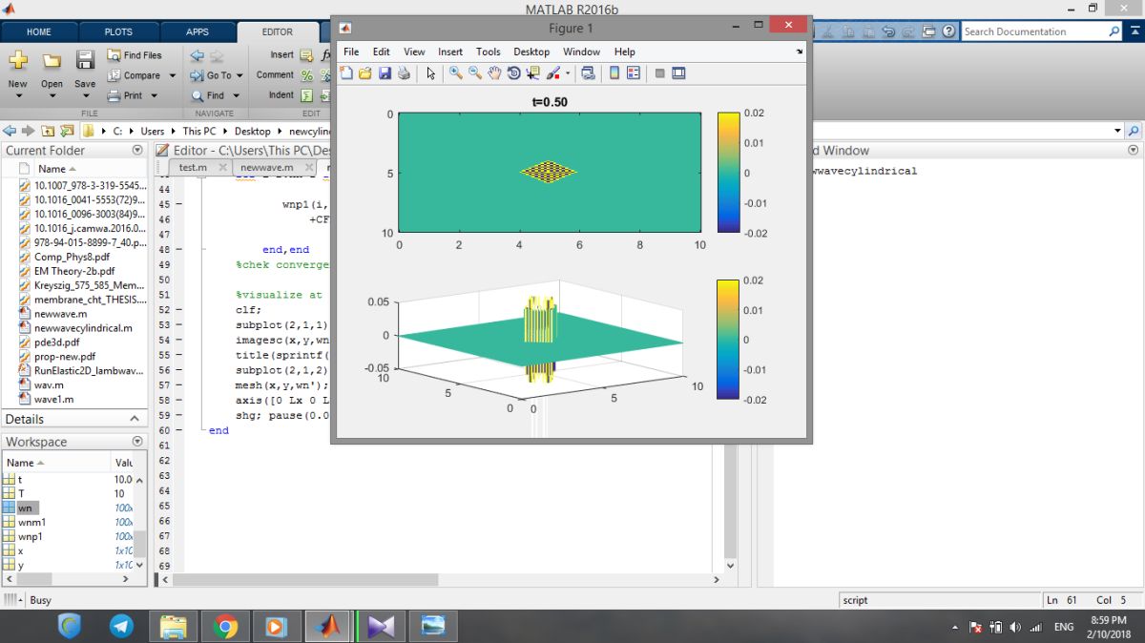
Task: Click the lower mesh plot colorbar
Action: [728, 340]
